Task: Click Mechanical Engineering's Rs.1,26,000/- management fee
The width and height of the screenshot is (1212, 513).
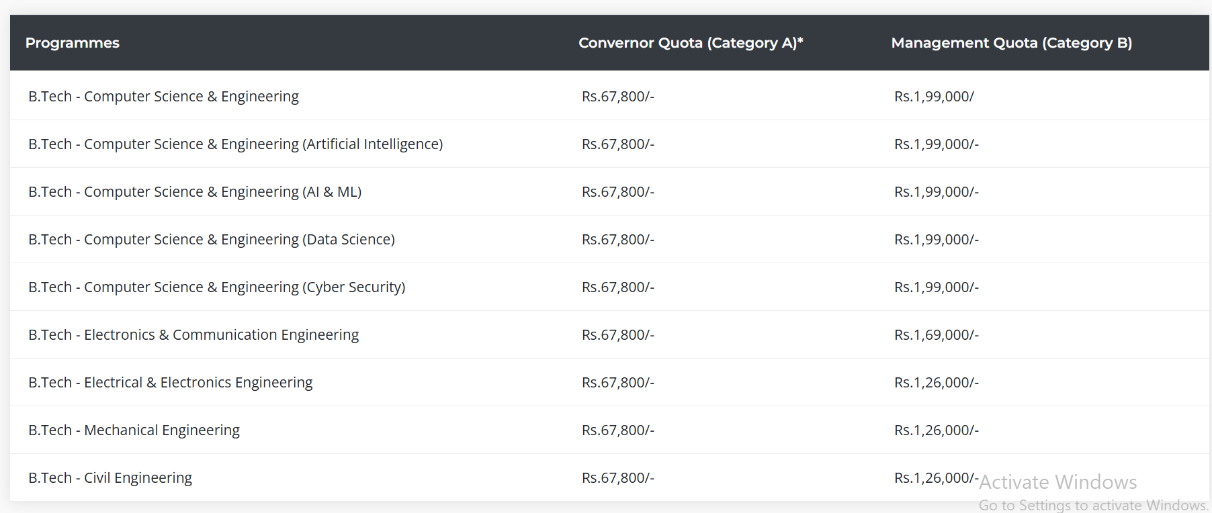Action: coord(936,430)
